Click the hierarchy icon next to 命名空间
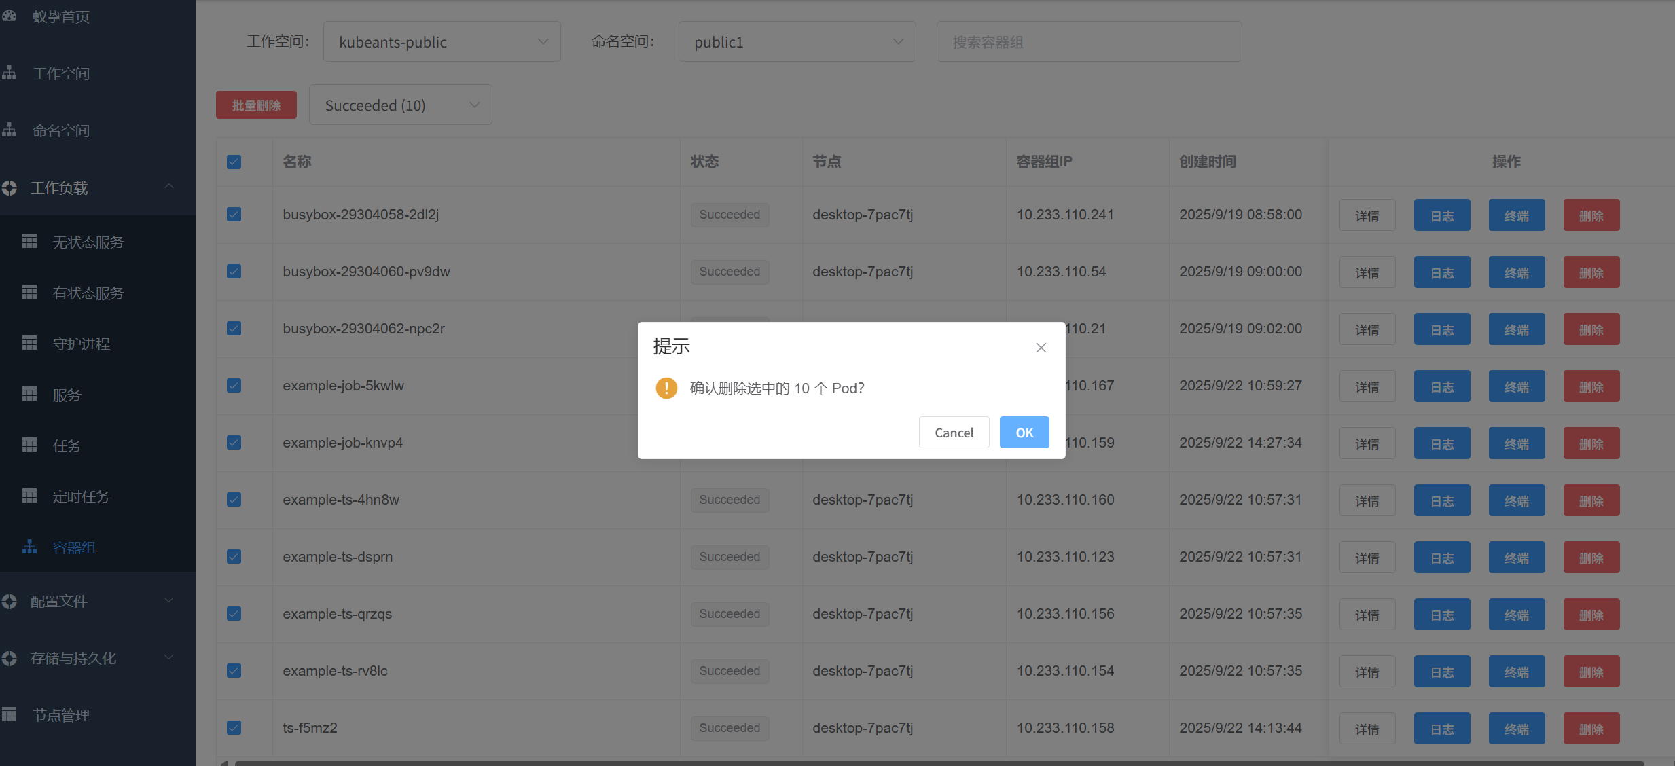Screen dimensions: 1675x766 click(10, 130)
